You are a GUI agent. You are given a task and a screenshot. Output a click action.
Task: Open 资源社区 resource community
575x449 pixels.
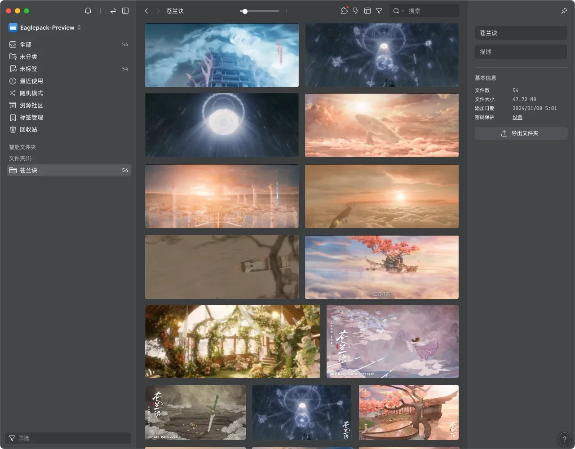[69, 105]
